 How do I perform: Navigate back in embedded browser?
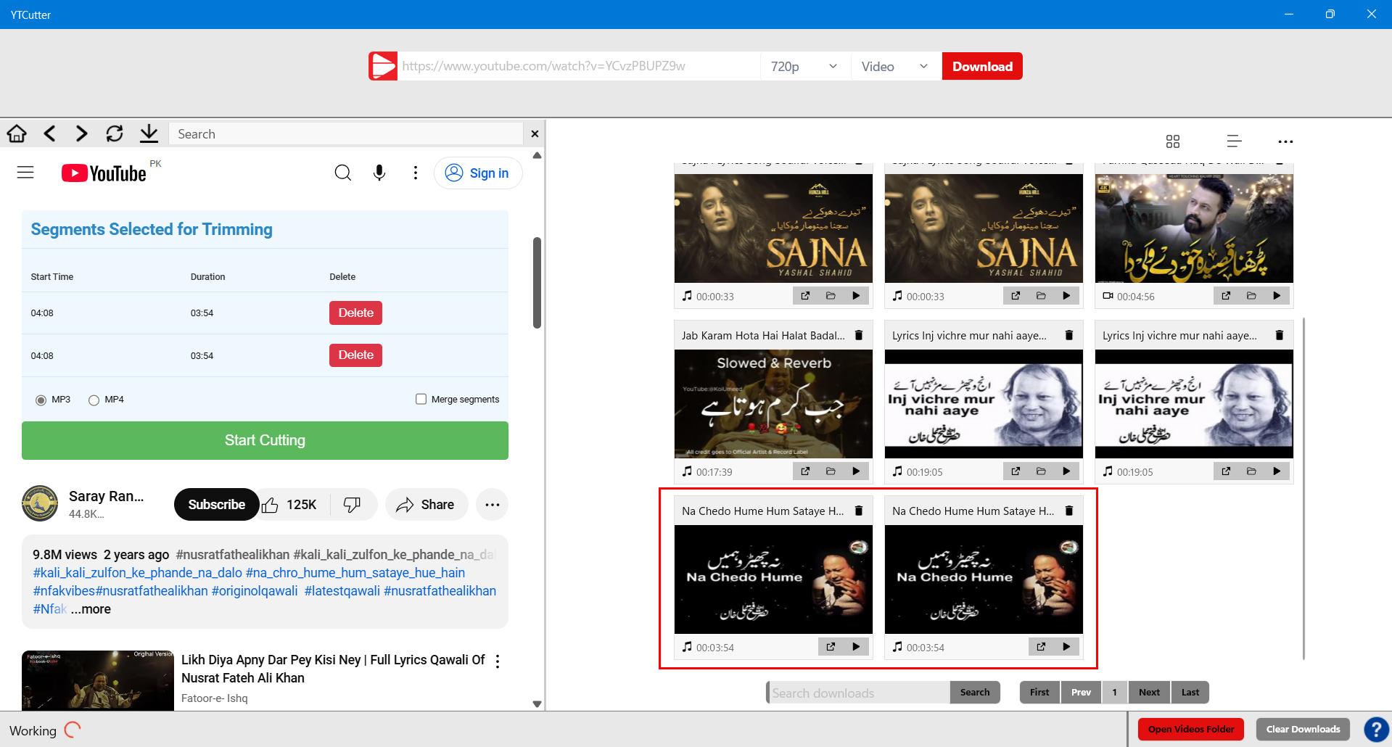(49, 133)
